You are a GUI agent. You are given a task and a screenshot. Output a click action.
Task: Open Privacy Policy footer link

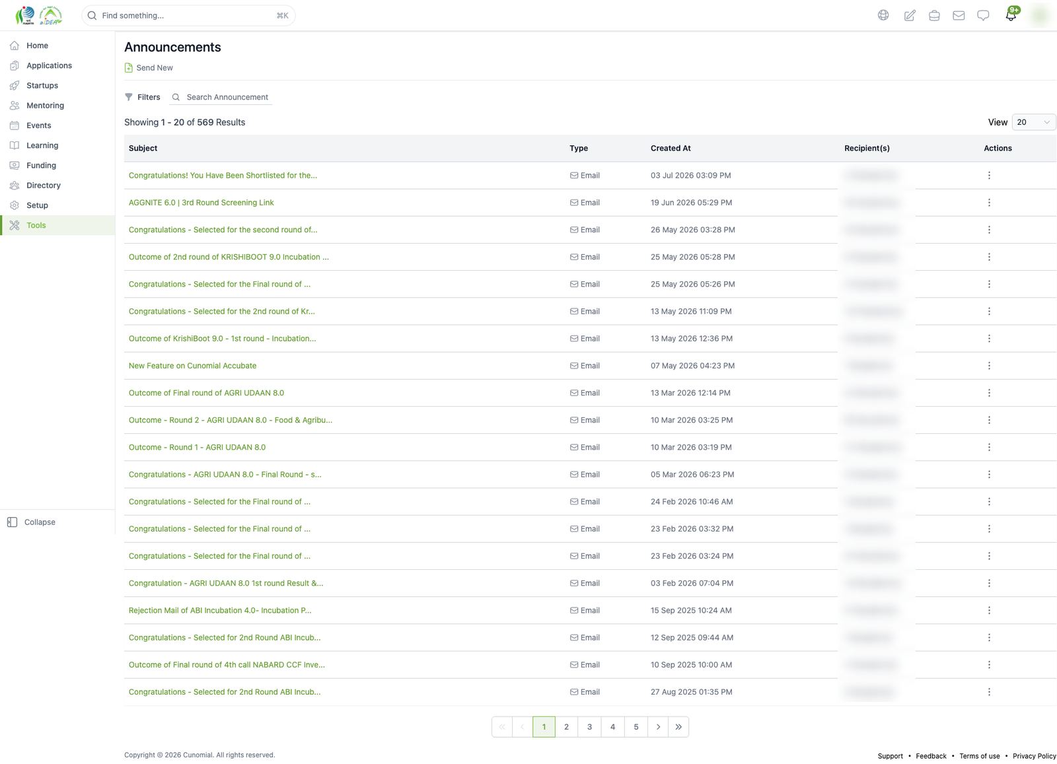click(x=1034, y=756)
